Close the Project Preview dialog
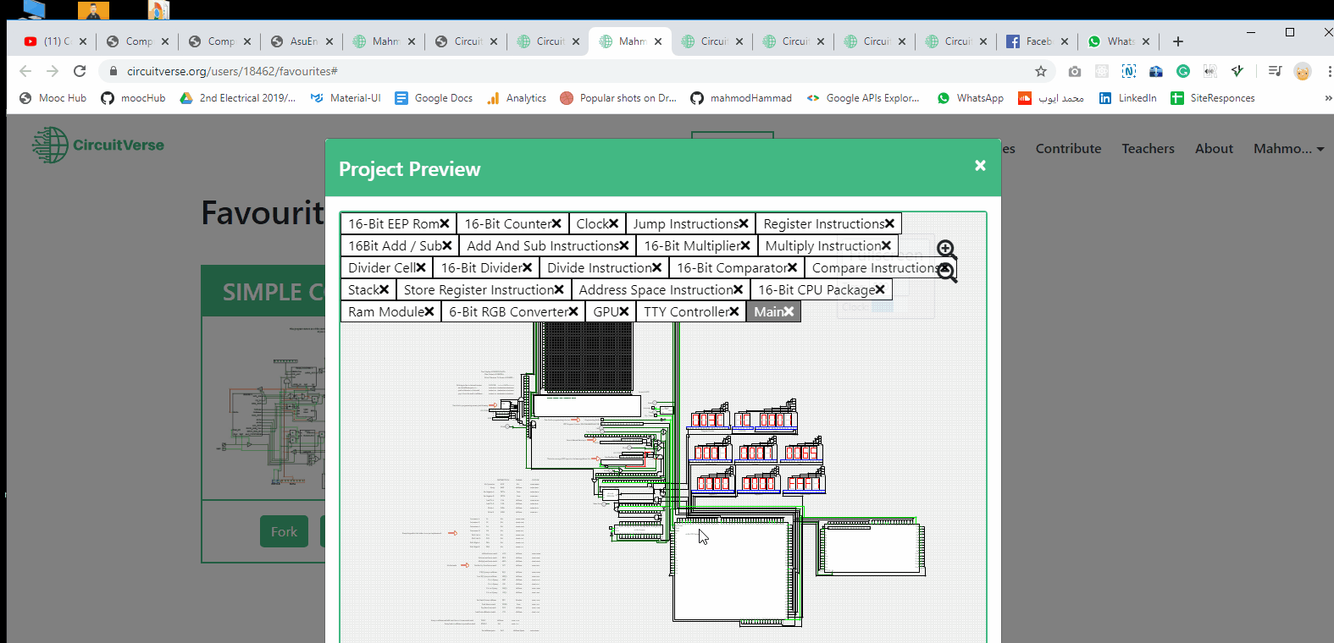1334x643 pixels. pyautogui.click(x=980, y=166)
